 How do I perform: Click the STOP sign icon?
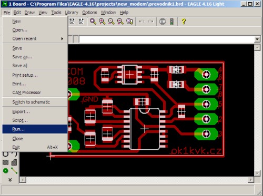163,22
